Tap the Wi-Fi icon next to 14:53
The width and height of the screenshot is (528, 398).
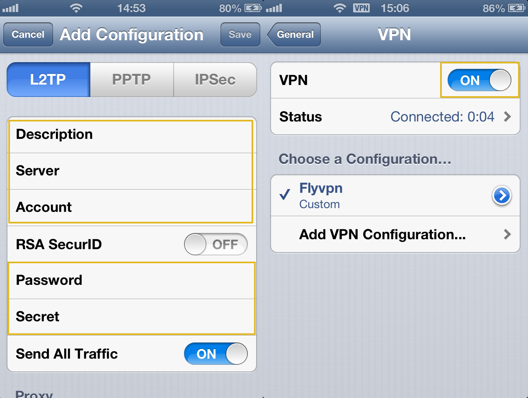[76, 8]
